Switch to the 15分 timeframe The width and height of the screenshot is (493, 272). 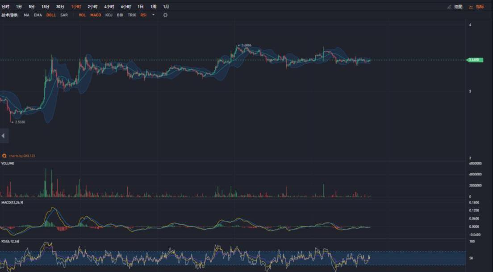coord(46,7)
